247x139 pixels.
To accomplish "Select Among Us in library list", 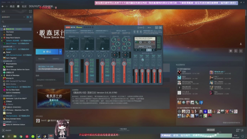I will 10,78.
